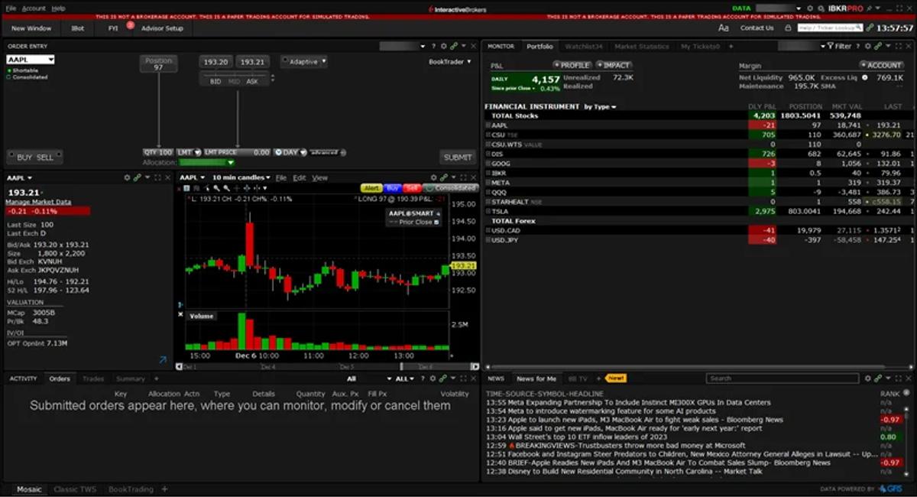Open Activity panel settings gear

pos(433,378)
